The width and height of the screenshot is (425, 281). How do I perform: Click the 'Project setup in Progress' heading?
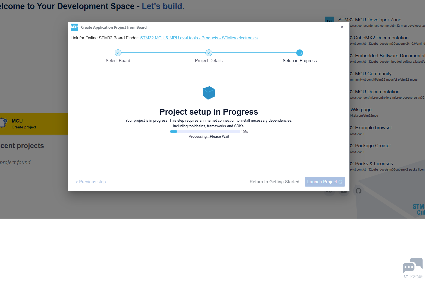(209, 112)
